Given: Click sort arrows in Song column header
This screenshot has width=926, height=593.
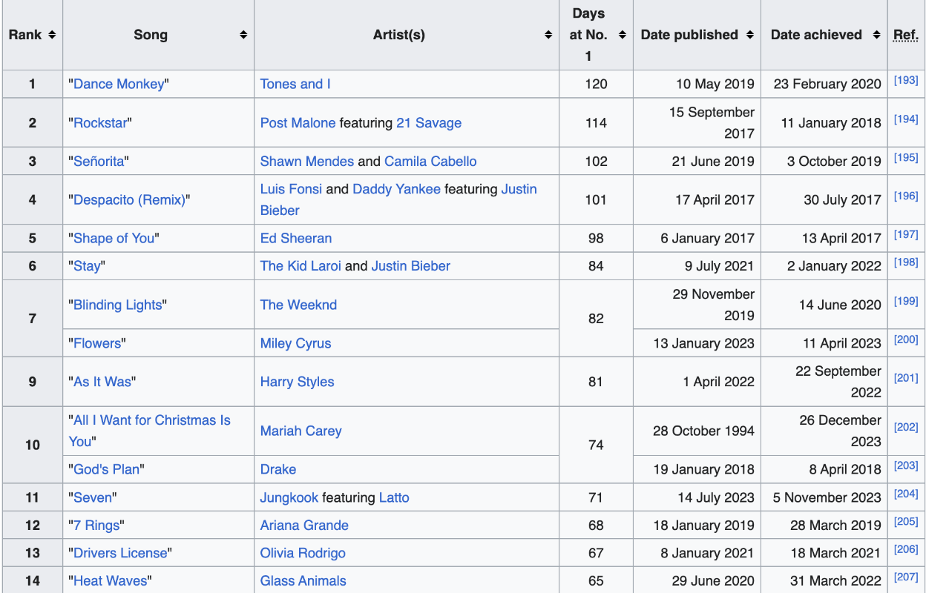Looking at the screenshot, I should click(x=243, y=35).
